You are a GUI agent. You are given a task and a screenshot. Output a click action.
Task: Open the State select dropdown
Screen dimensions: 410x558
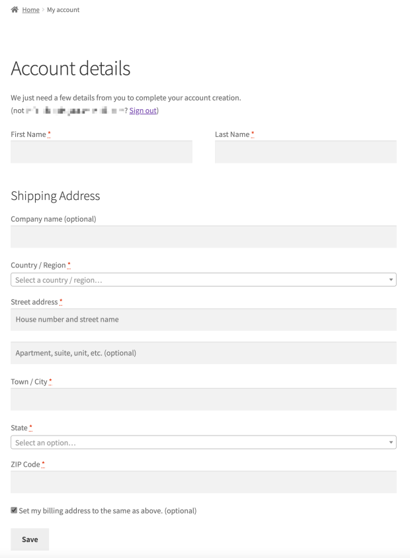pos(198,443)
